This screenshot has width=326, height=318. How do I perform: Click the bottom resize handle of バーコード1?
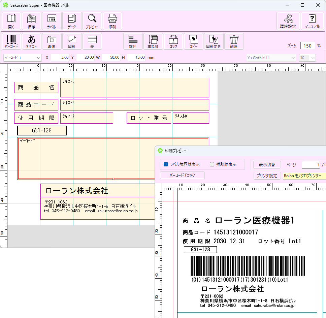tap(113, 179)
